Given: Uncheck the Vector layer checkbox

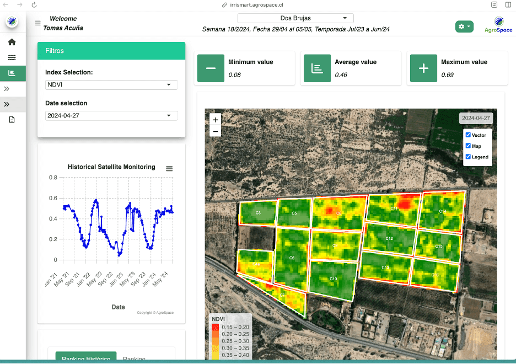Looking at the screenshot, I should tap(468, 135).
